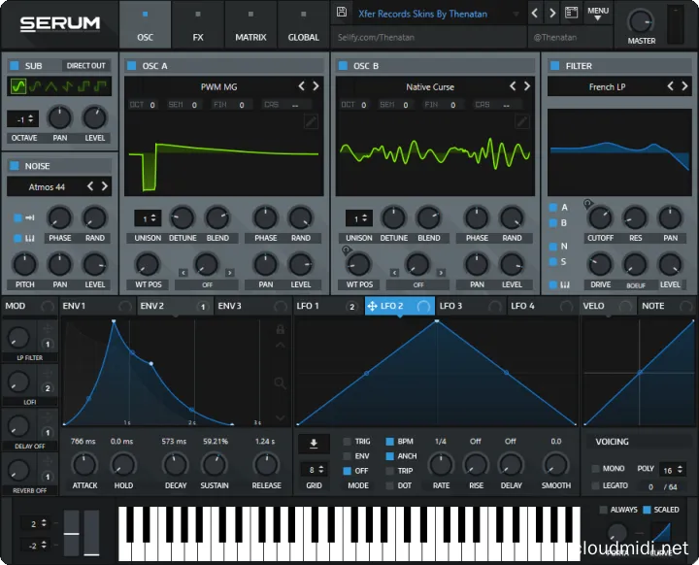
Task: Open the MENU dropdown
Action: pos(598,14)
